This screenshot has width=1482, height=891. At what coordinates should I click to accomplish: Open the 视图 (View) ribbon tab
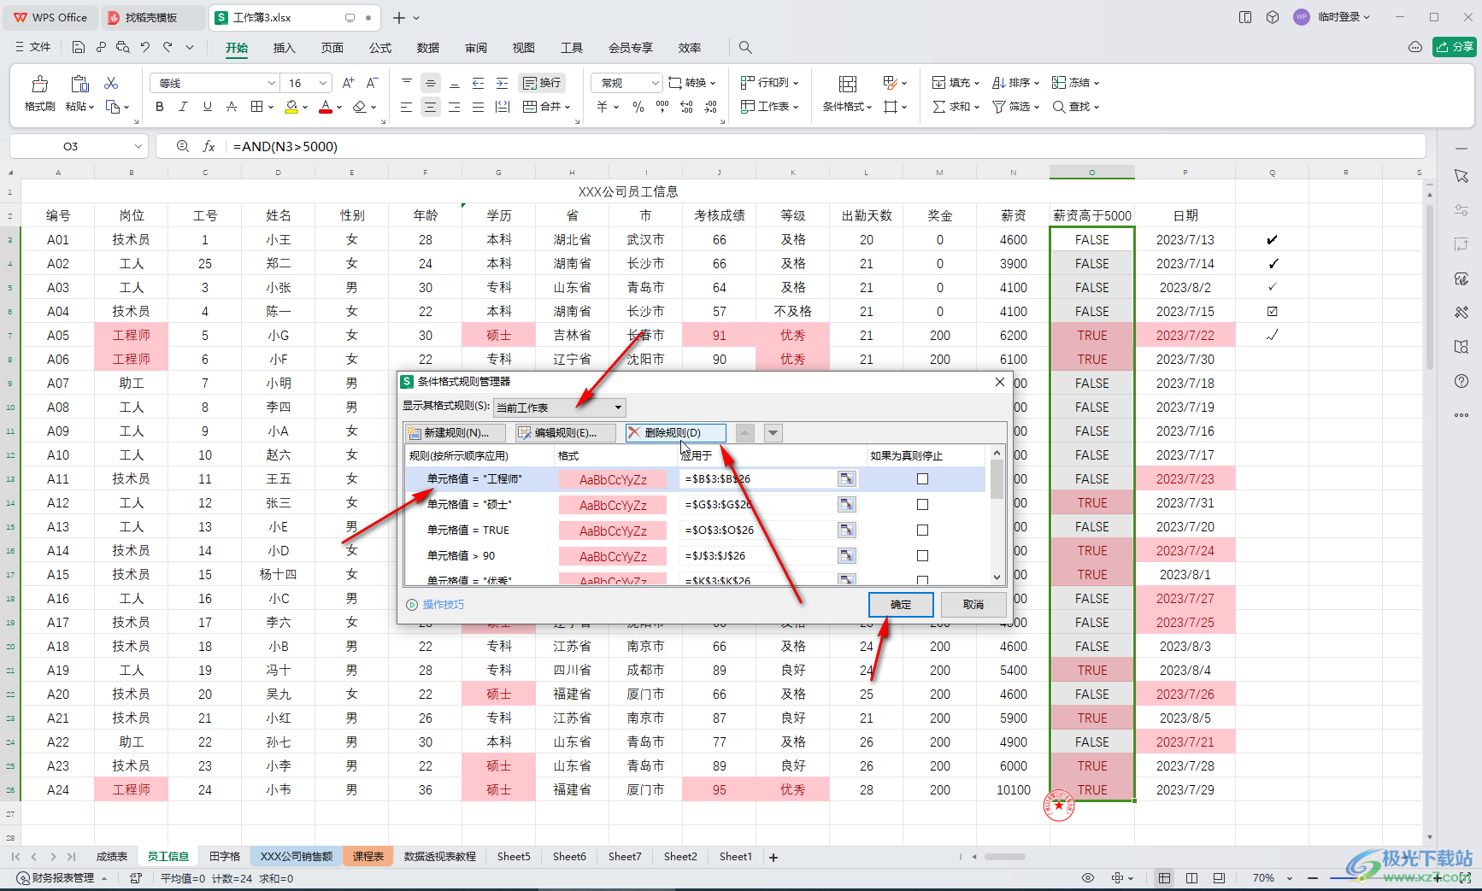coord(524,48)
